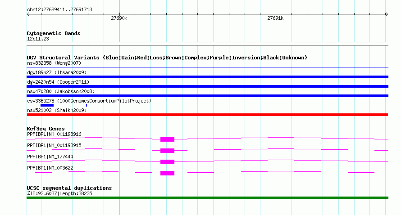
Task: Open variant nsv470280 (Jakobsson2008) label
Action: [61, 91]
